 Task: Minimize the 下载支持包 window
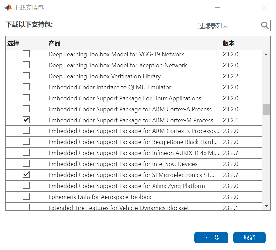coord(218,8)
